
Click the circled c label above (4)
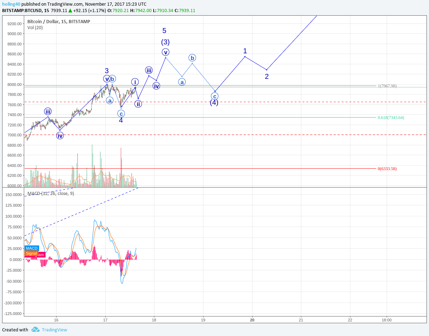pos(214,96)
